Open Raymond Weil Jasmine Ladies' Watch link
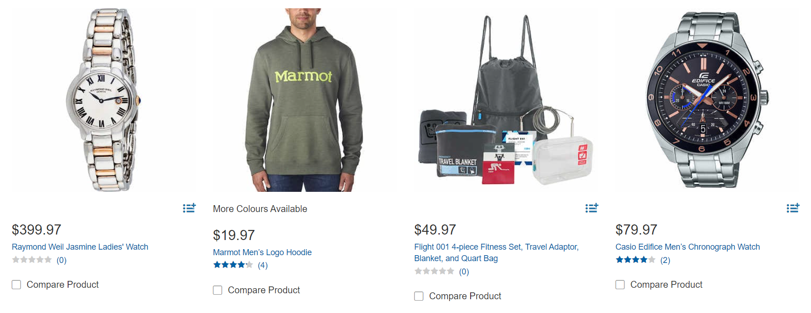The height and width of the screenshot is (313, 811). [x=80, y=247]
